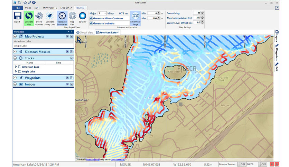This screenshot has width=289, height=167.
Task: Click import plus icon in Sidescan Mosaics header
Action: [72, 52]
